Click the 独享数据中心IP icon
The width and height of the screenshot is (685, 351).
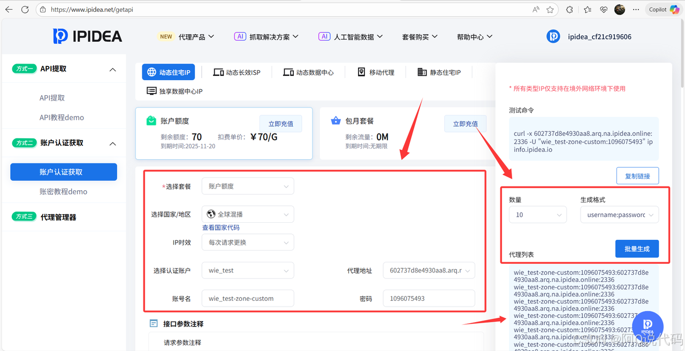pos(151,91)
